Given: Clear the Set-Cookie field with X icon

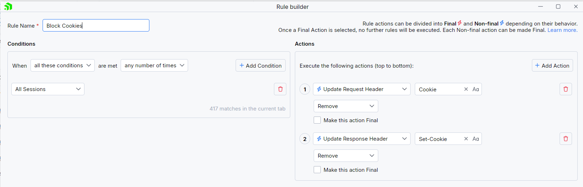Looking at the screenshot, I should point(466,139).
